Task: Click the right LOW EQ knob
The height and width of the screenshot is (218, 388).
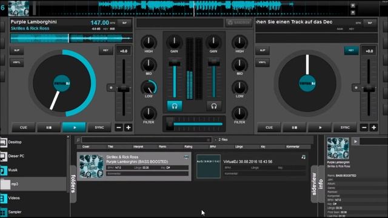Action: (239, 87)
